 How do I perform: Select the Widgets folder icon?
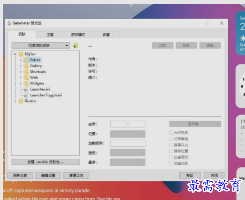pyautogui.click(x=26, y=84)
